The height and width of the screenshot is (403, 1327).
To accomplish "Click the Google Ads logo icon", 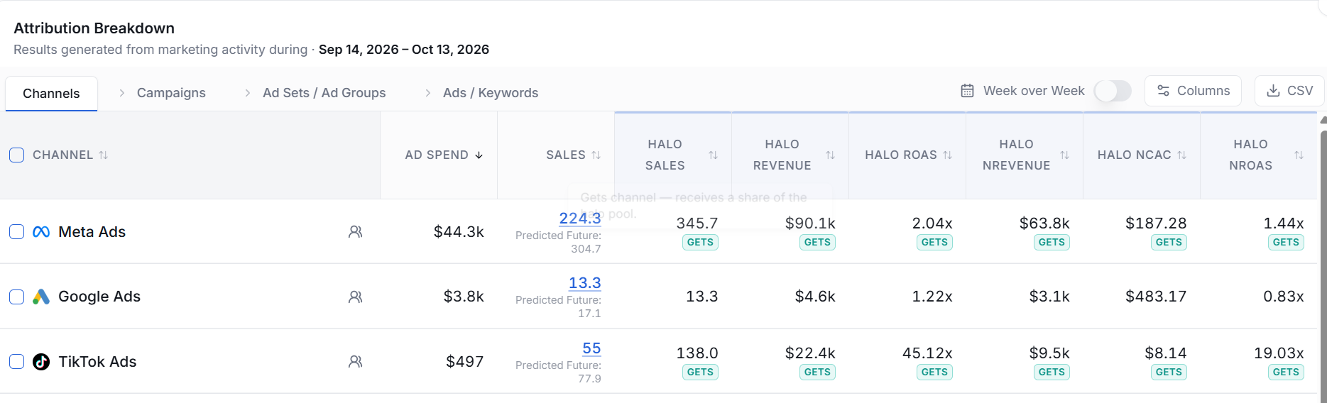I will (41, 297).
